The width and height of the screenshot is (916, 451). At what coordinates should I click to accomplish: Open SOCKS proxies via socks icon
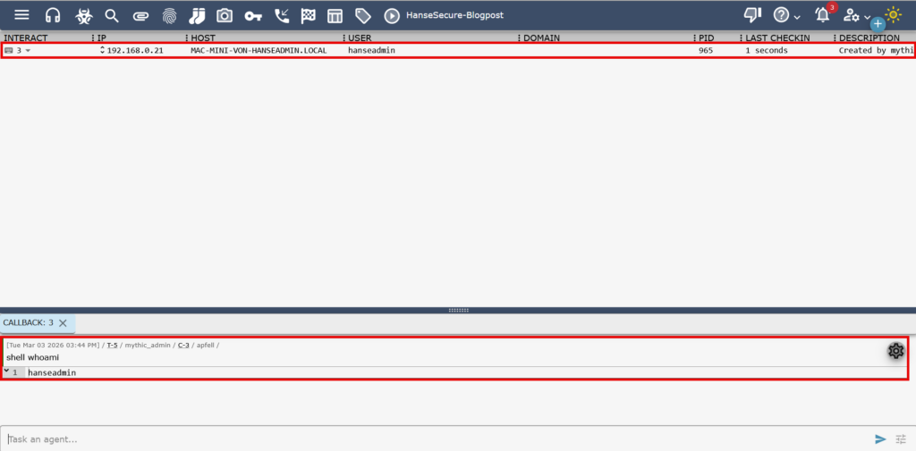(x=197, y=15)
